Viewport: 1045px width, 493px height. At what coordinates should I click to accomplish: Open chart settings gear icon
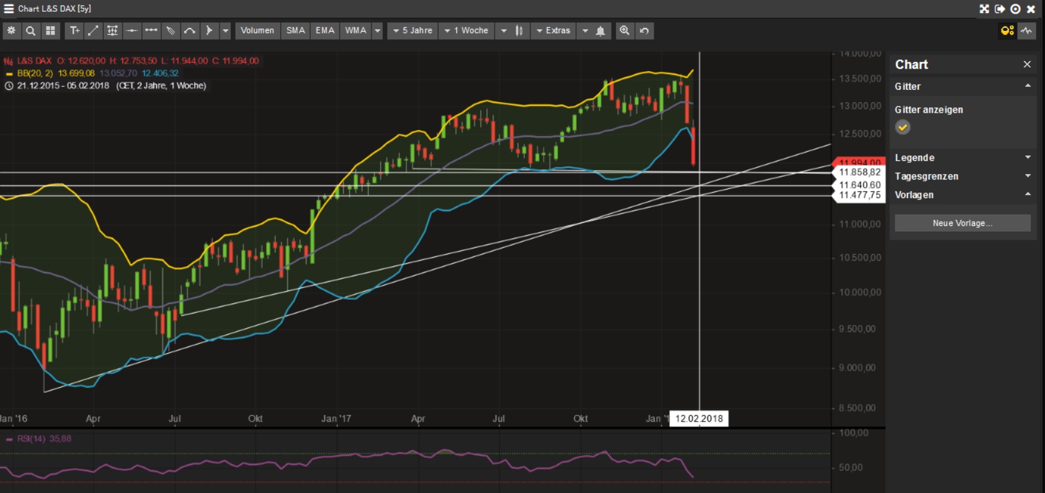coord(11,30)
